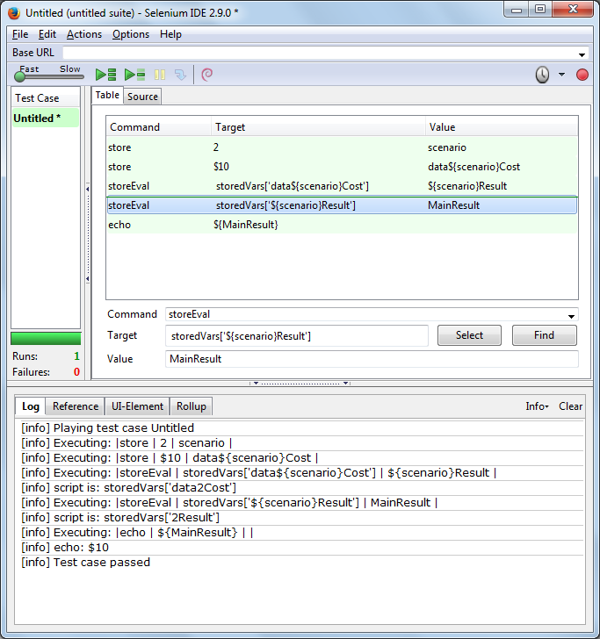Image resolution: width=600 pixels, height=639 pixels.
Task: Click the Target column header
Action: point(318,127)
